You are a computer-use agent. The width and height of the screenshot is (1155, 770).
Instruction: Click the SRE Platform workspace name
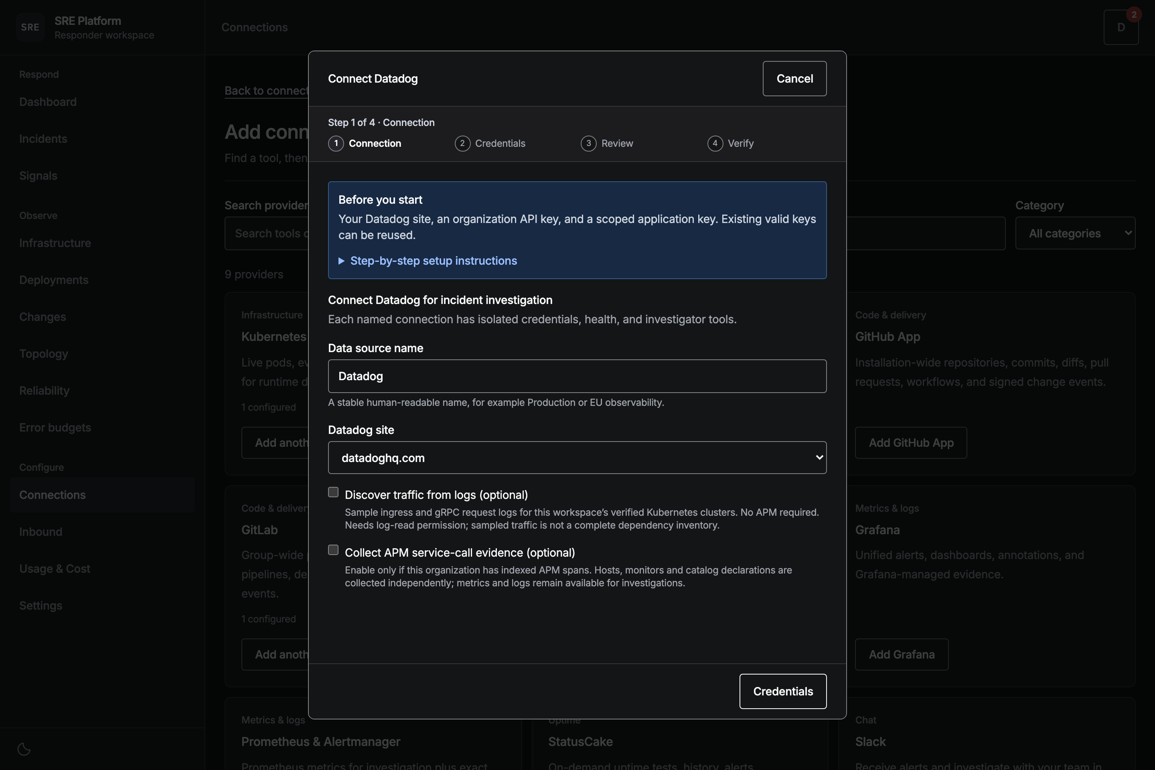(x=88, y=20)
